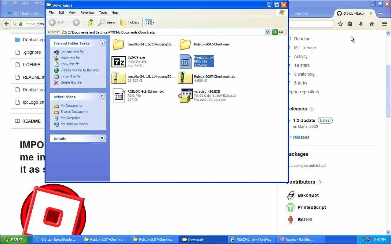The width and height of the screenshot is (391, 244).
Task: Open PrintedScript contributor profile
Action: 312,207
